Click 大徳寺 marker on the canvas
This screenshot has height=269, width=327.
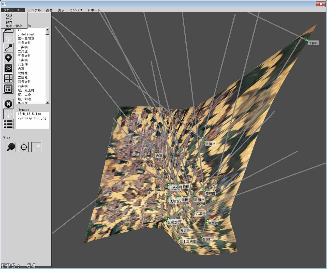[x=175, y=202]
